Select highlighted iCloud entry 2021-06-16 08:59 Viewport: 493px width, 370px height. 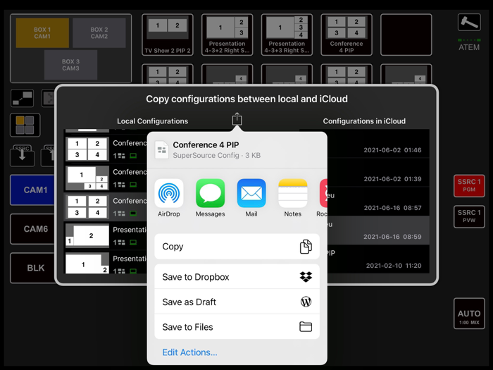[x=378, y=230]
